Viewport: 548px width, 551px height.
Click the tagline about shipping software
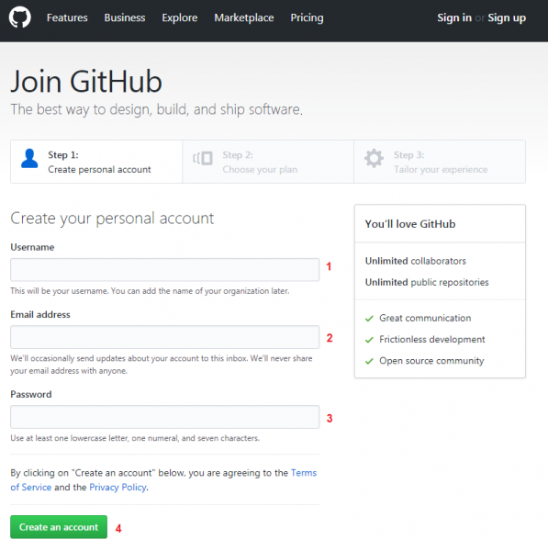156,109
